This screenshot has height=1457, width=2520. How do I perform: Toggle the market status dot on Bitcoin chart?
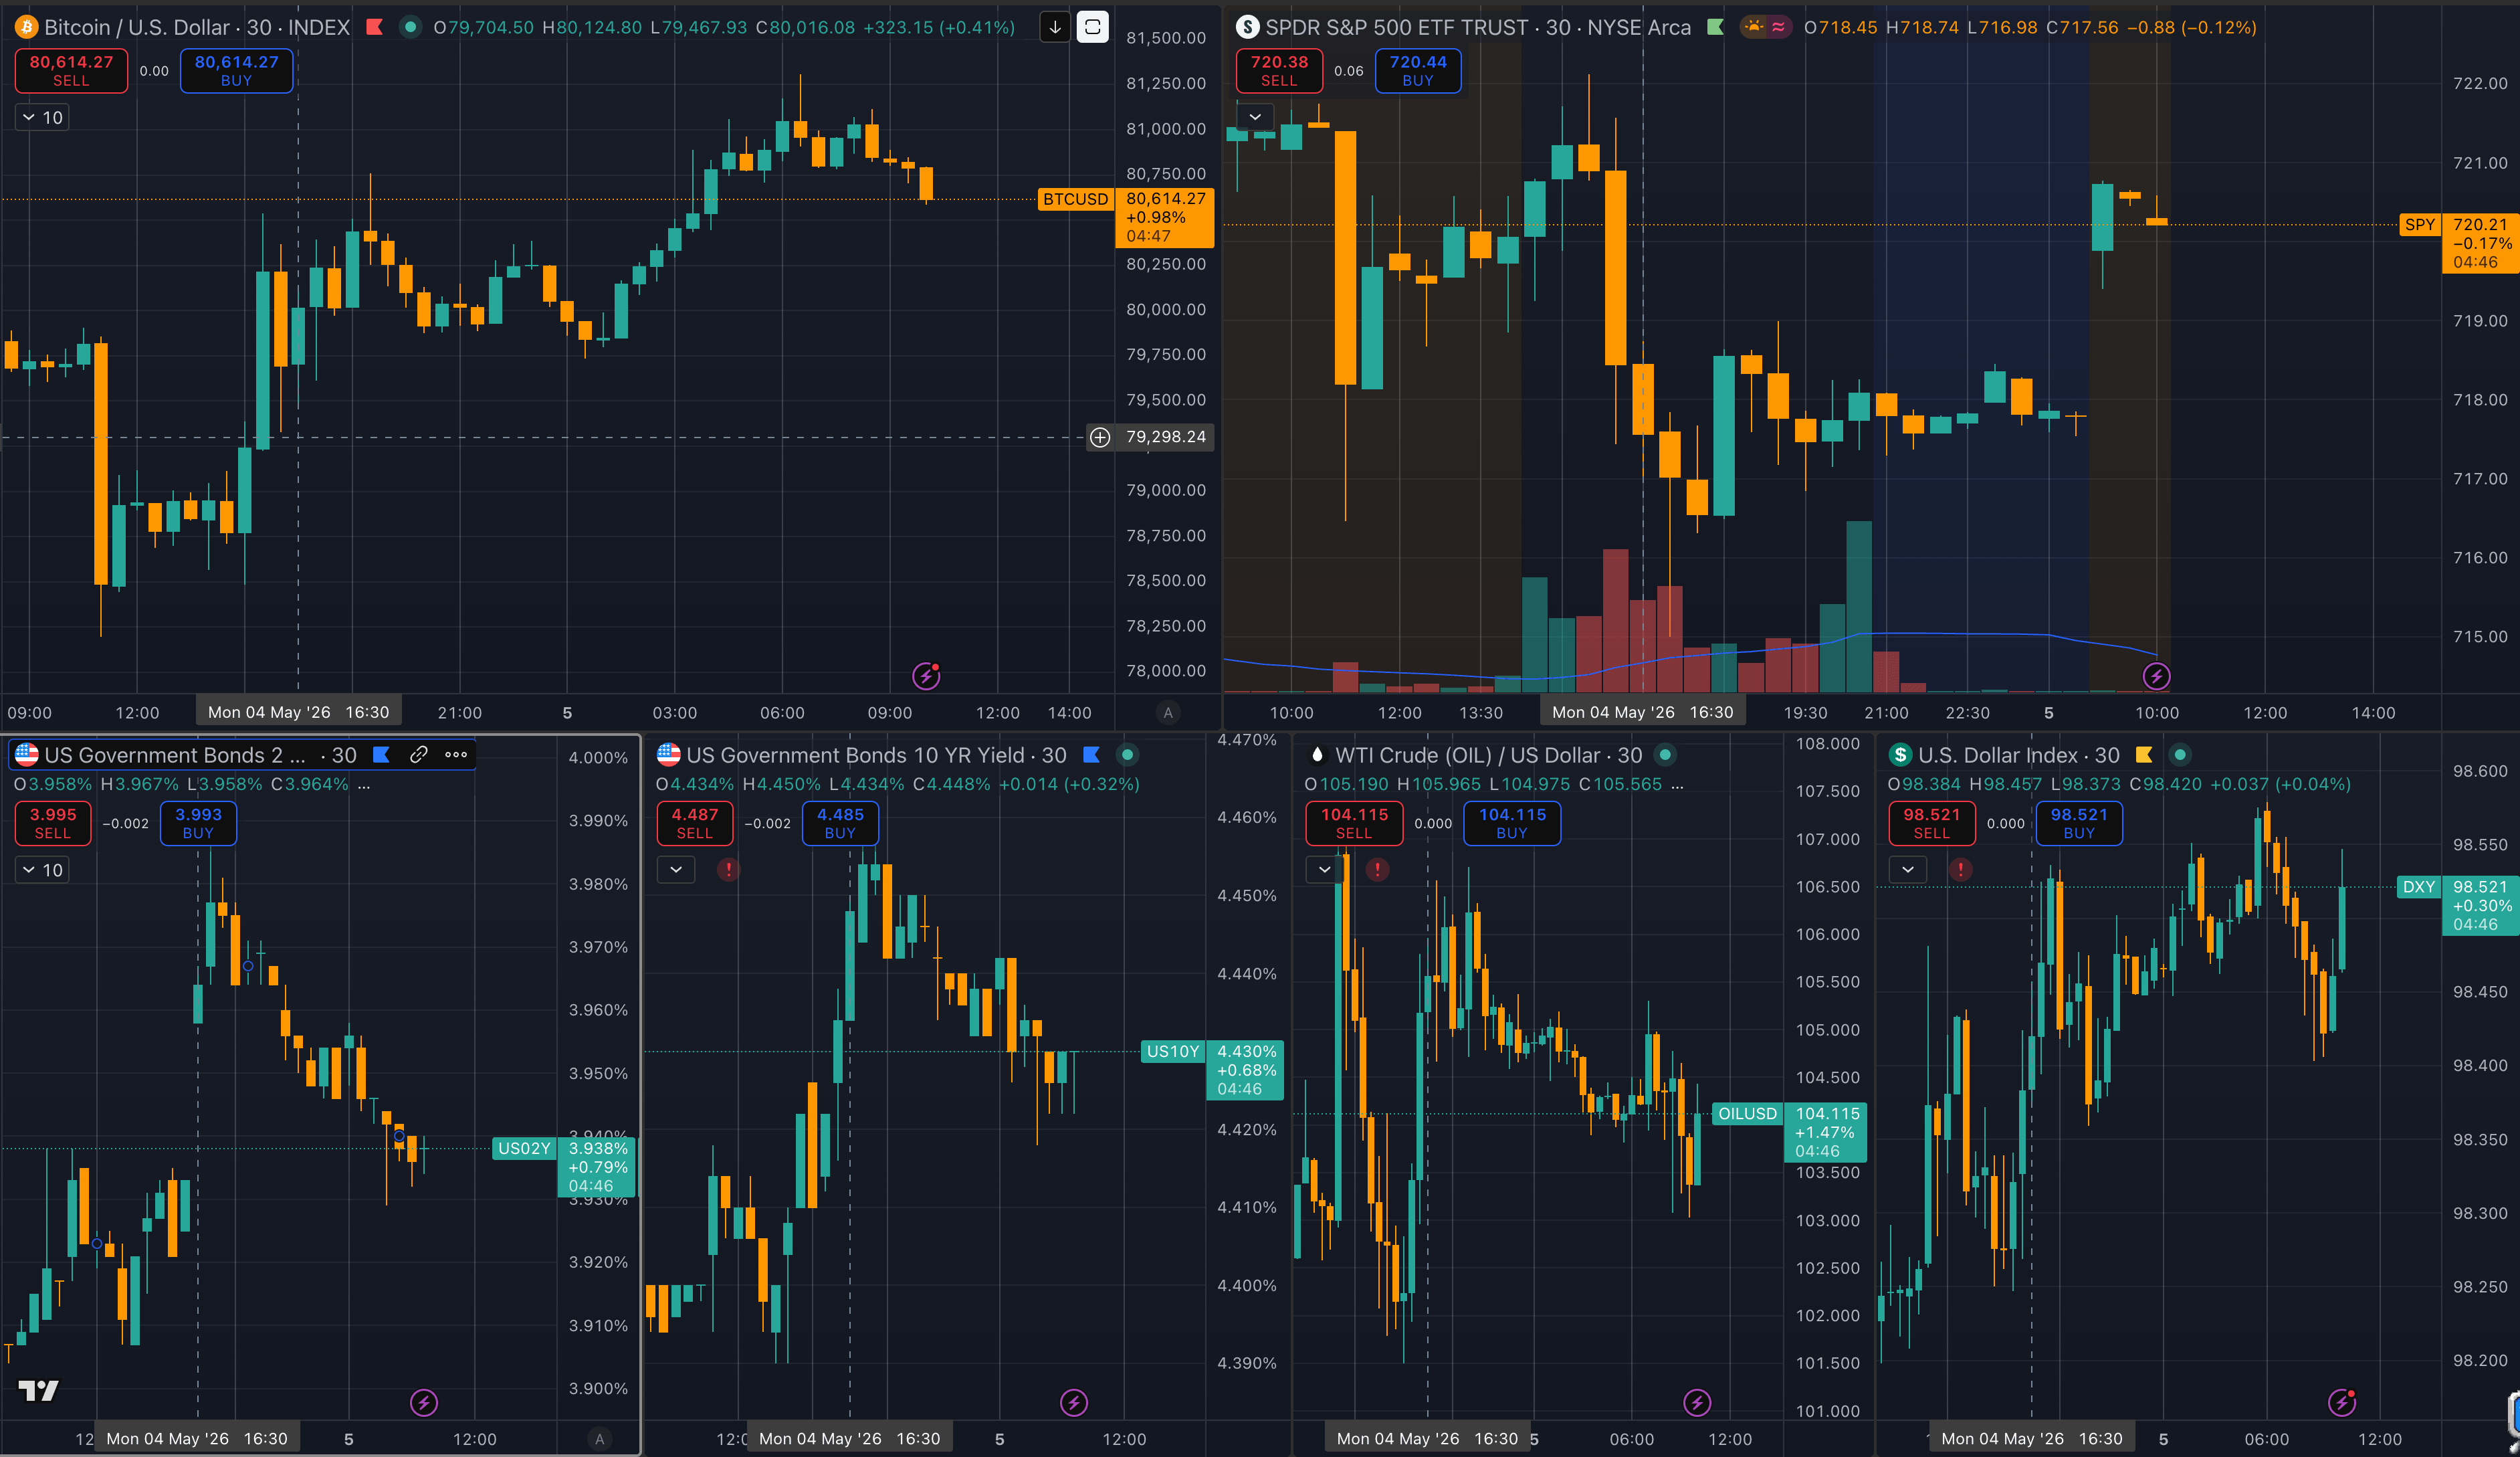click(410, 27)
